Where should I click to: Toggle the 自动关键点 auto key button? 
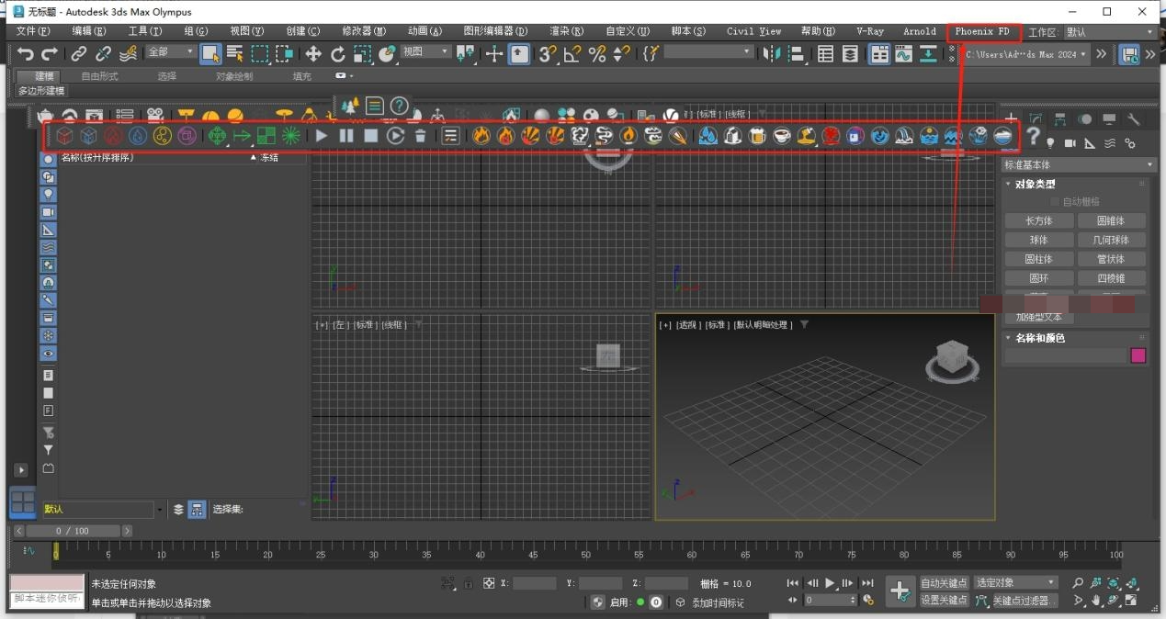pyautogui.click(x=944, y=583)
